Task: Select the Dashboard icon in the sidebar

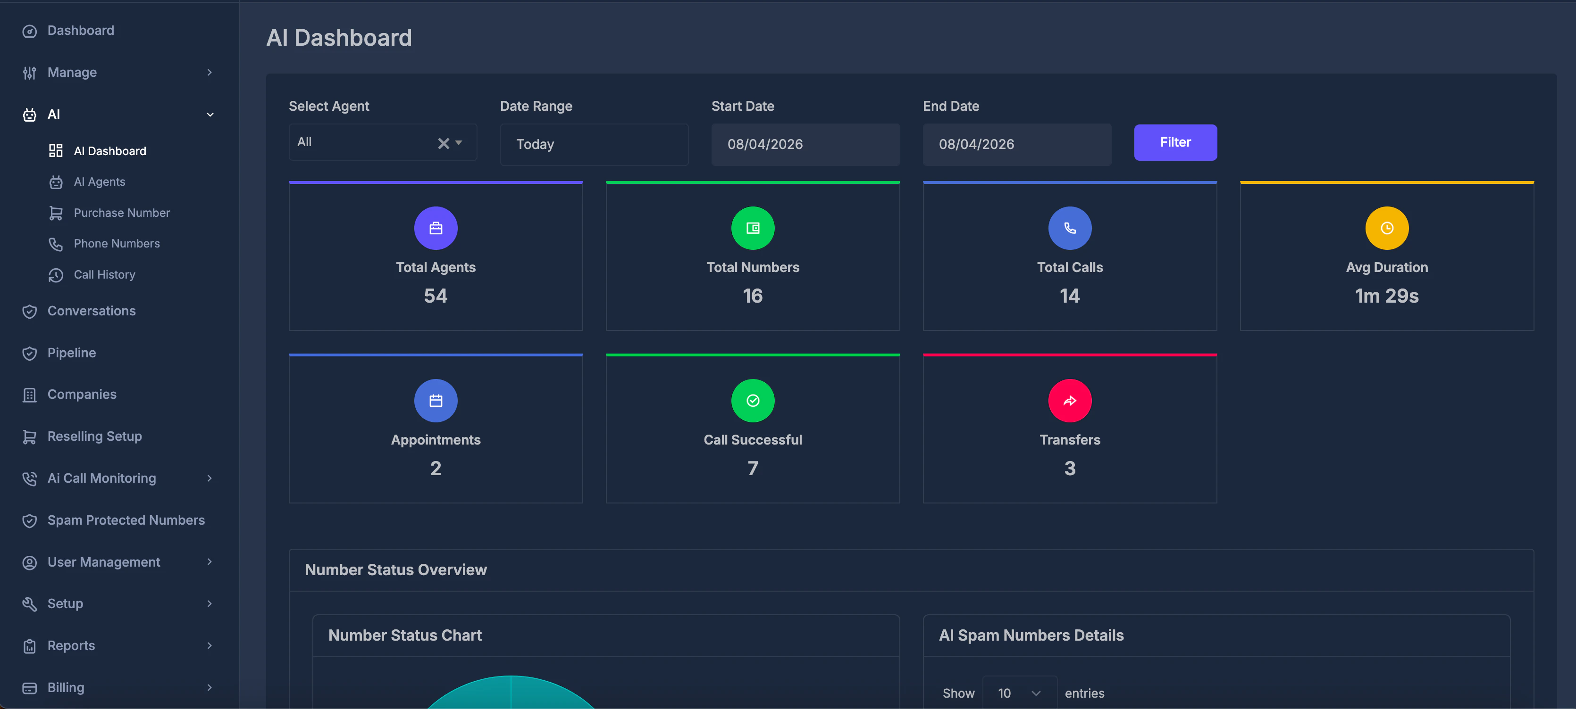Action: (30, 30)
